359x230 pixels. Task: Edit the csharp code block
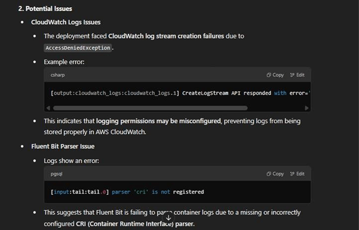pos(297,75)
